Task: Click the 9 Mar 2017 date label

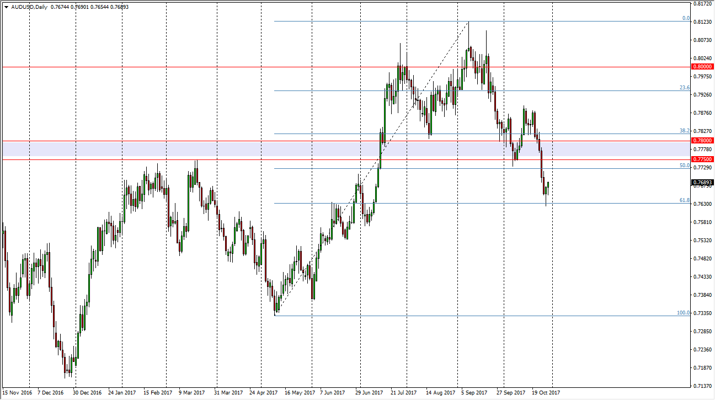Action: [x=192, y=393]
